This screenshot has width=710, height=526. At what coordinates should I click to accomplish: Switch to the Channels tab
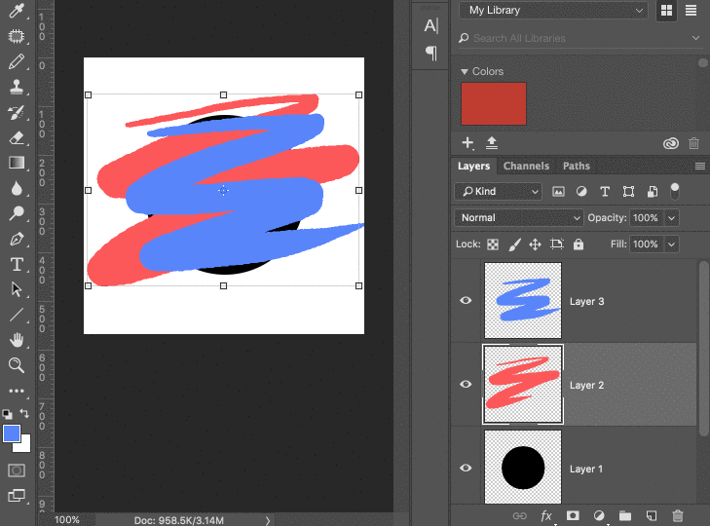pyautogui.click(x=526, y=167)
